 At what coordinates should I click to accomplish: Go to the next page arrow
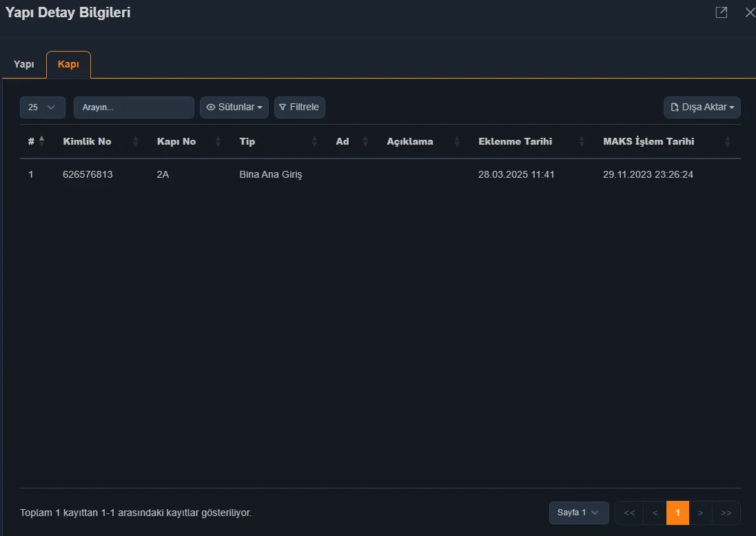coord(700,513)
